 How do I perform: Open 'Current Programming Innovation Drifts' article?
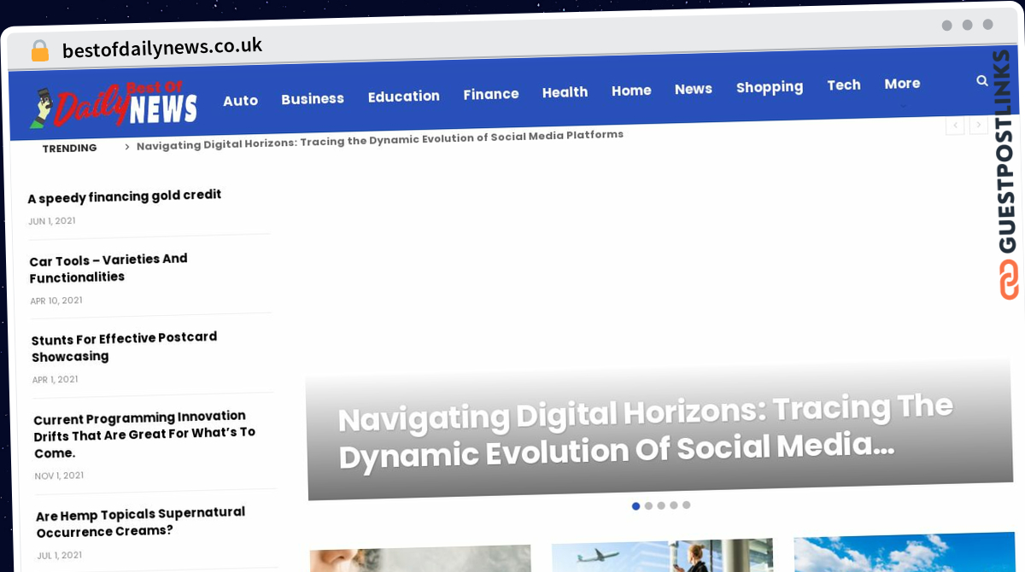(x=144, y=435)
